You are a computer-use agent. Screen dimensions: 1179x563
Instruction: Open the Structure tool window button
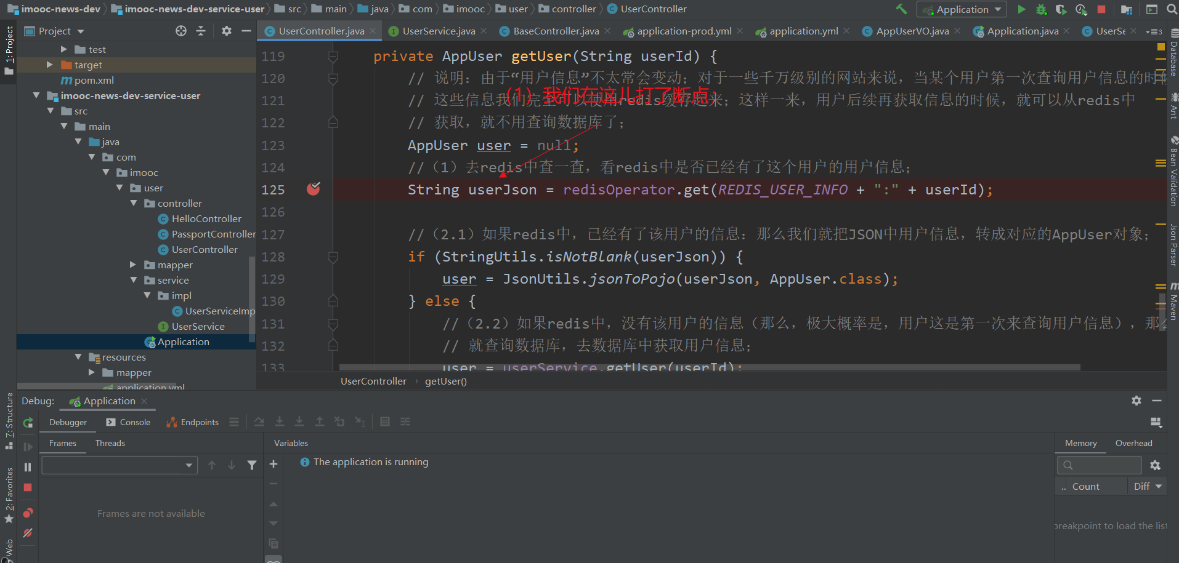9,421
